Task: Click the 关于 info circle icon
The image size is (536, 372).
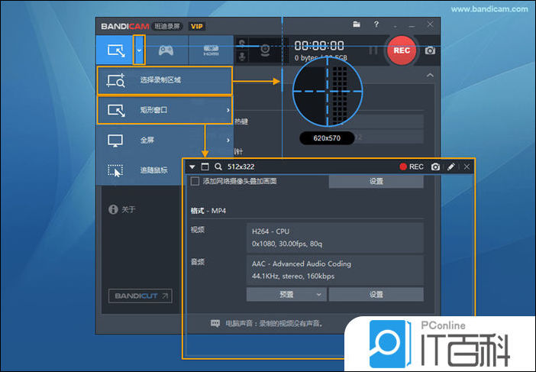Action: click(113, 209)
